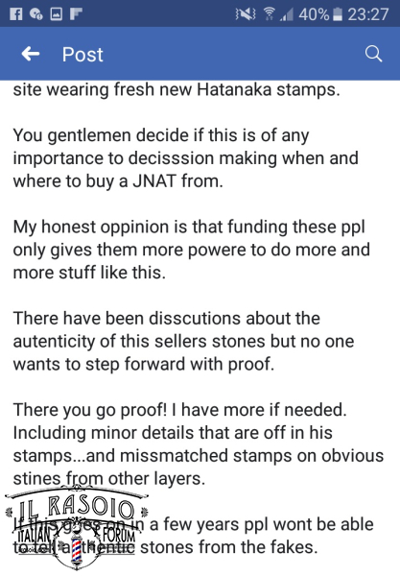Tap the picture notification icon in status bar
This screenshot has width=400, height=576.
pos(57,14)
